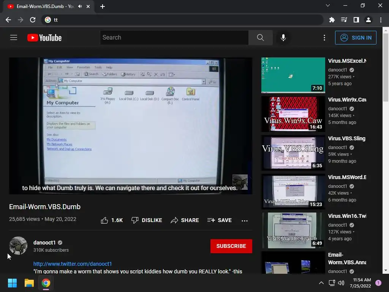Open the network status tray icon
The width and height of the screenshot is (389, 292).
332,283
